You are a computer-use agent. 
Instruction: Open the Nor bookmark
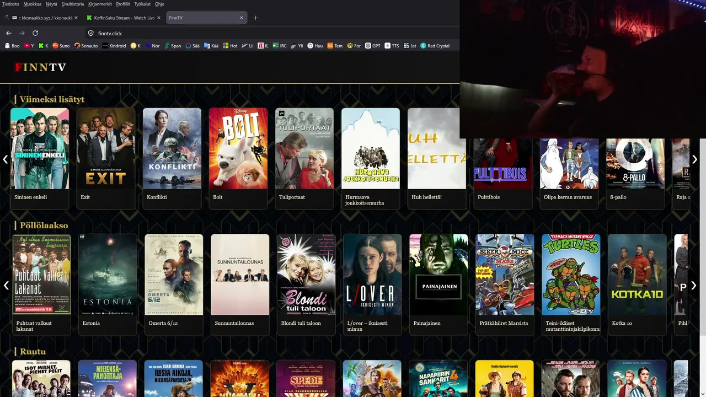coord(152,46)
